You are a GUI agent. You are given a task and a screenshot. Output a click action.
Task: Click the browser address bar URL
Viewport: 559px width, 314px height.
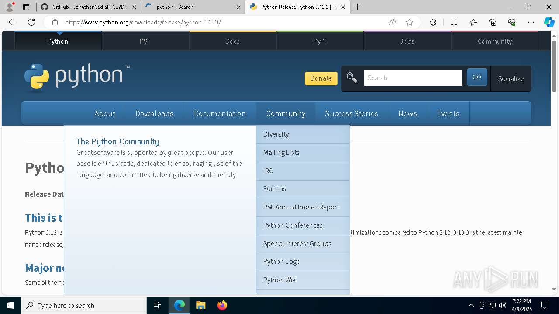coord(143,22)
